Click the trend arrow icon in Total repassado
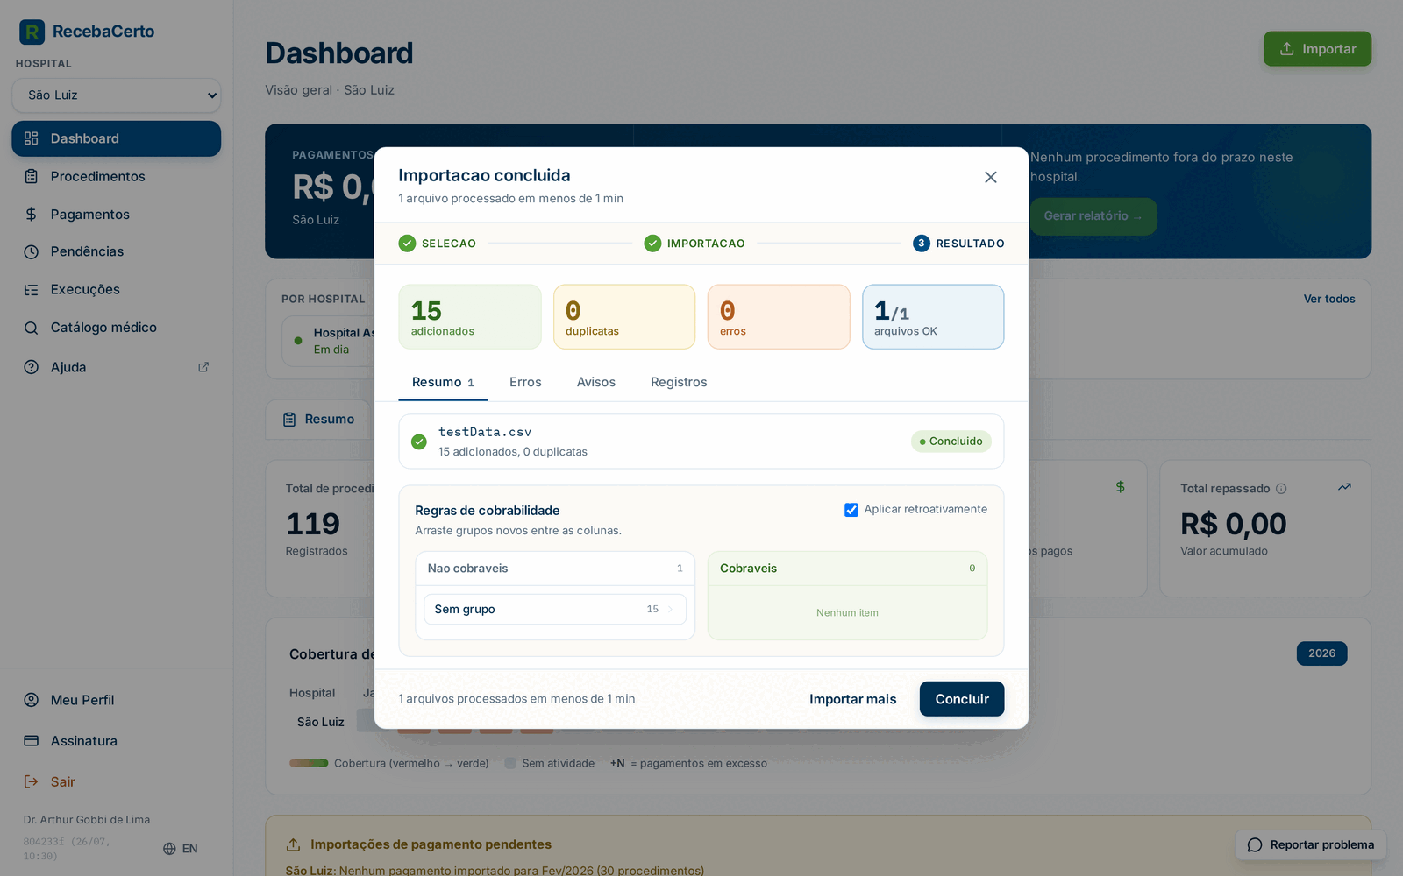Viewport: 1403px width, 876px height. coord(1344,487)
